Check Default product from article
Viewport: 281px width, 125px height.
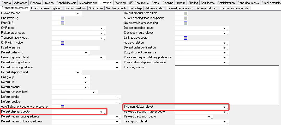(x=186, y=13)
